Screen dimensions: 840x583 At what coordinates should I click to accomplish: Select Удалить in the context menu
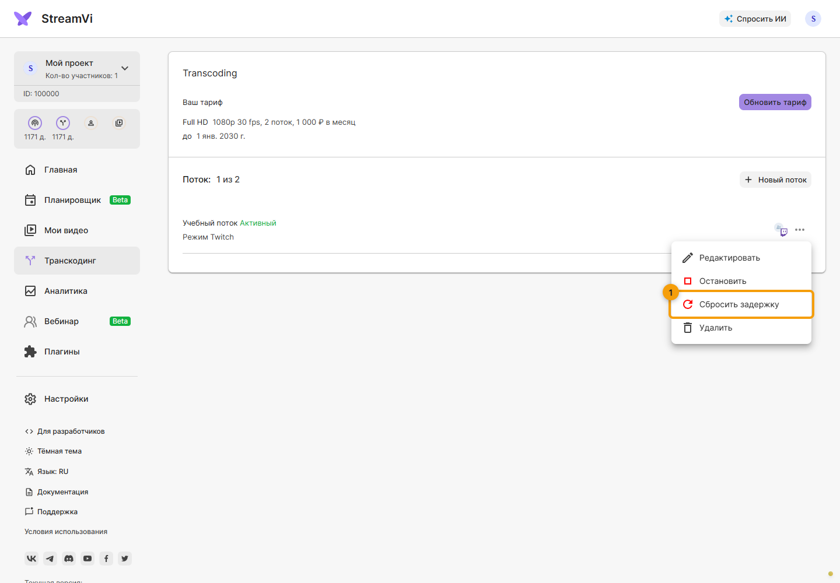(x=741, y=328)
